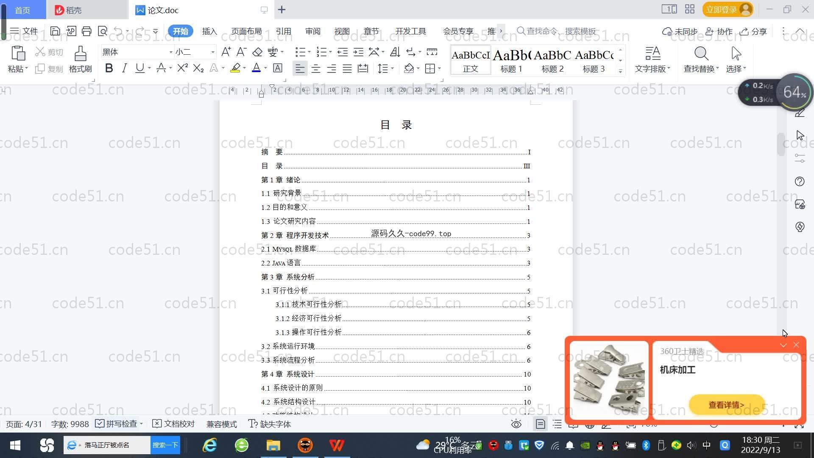814x458 pixels.
Task: Open Find and Replace magnifier
Action: [701, 54]
